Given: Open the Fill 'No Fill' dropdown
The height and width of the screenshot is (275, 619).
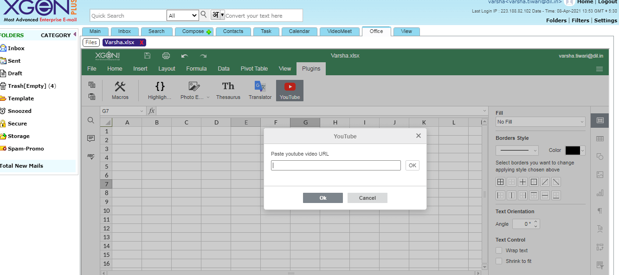Looking at the screenshot, I should point(541,122).
